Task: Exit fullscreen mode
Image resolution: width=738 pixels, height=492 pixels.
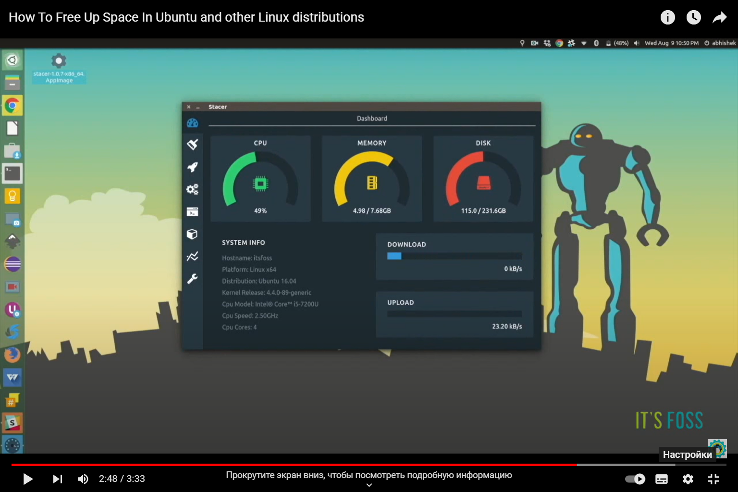Action: [x=713, y=479]
